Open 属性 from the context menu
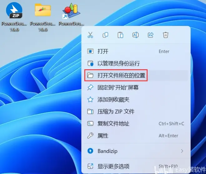The height and width of the screenshot is (174, 206). point(136,136)
